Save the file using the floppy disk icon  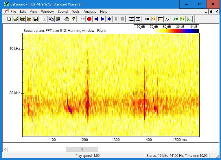pyautogui.click(x=36, y=19)
